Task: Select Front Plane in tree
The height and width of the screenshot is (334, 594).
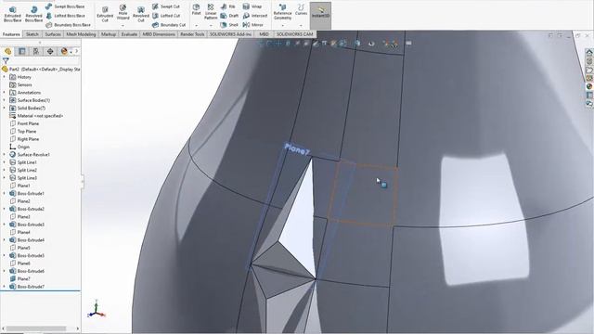Action: (x=28, y=123)
